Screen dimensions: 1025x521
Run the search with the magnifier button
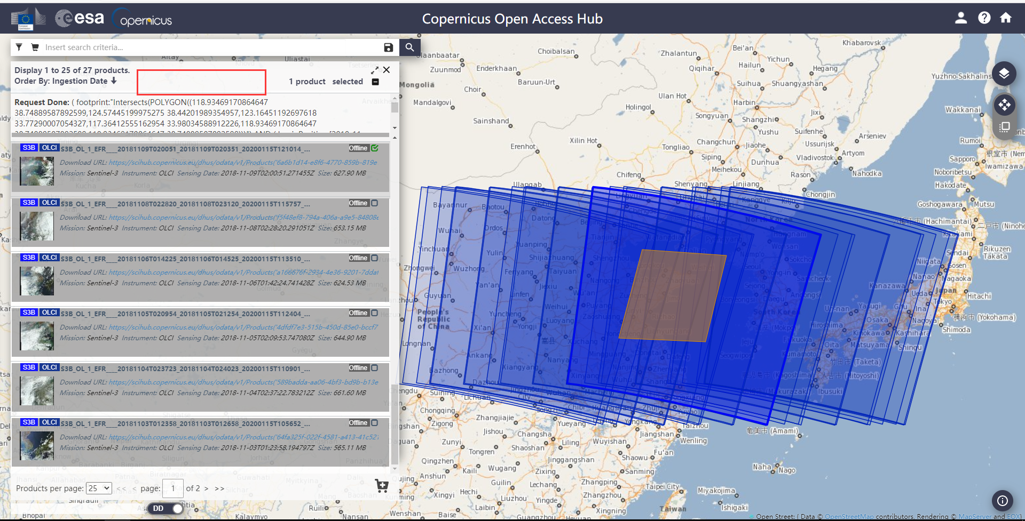(409, 47)
